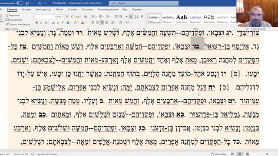Click the Save floppy disk icon
278x156 pixels.
click(27, 3)
